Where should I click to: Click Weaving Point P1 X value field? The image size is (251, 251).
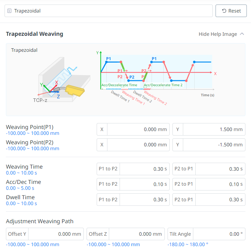pos(138,129)
